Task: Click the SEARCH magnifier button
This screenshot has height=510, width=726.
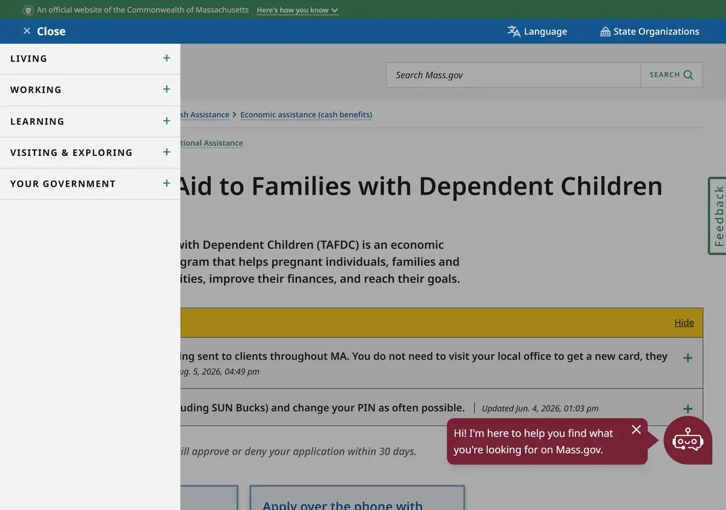Action: point(672,75)
